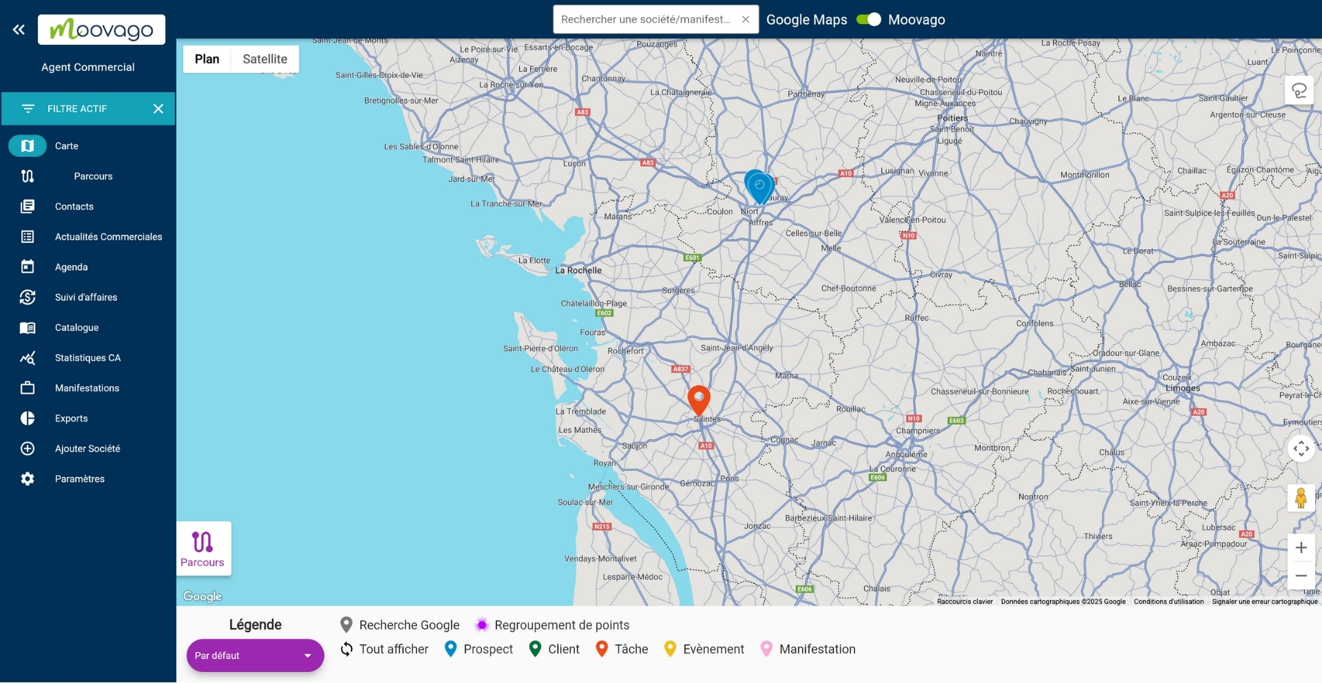
Task: Open Suivi d'affaires
Action: (84, 297)
